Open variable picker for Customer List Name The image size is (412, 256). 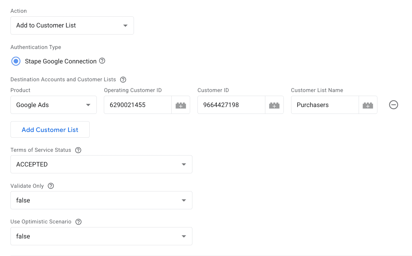(368, 105)
